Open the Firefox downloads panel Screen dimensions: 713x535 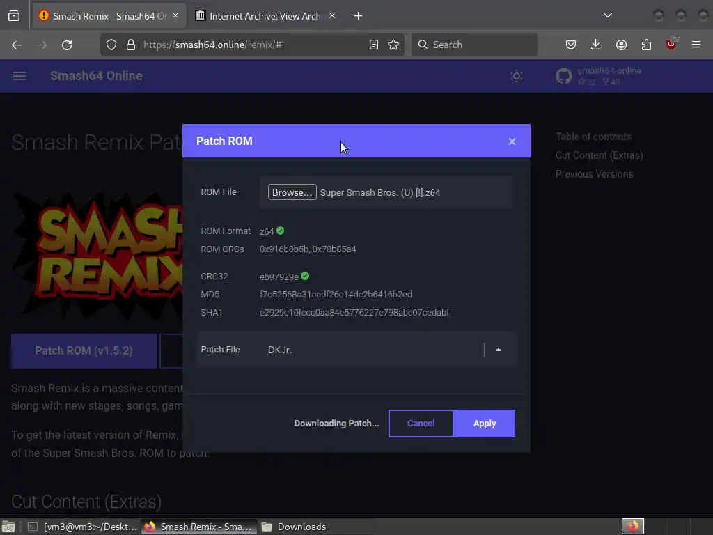tap(596, 45)
